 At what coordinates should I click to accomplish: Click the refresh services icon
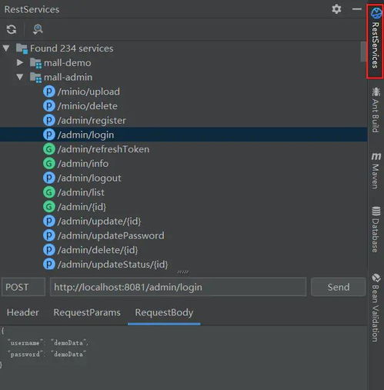click(x=12, y=29)
